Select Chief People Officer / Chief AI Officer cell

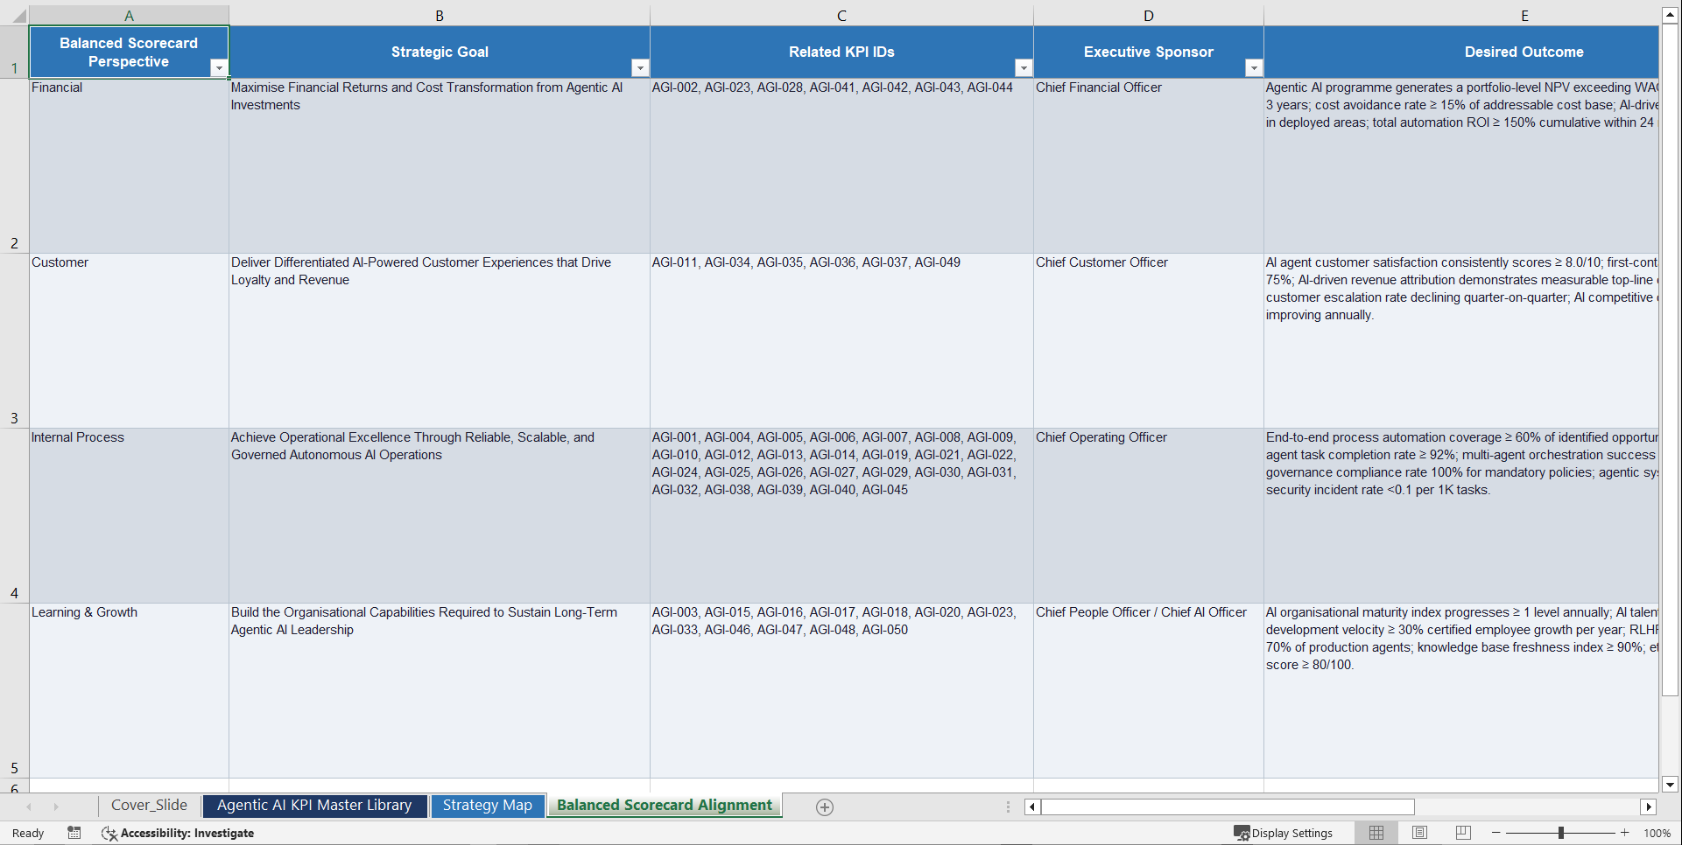pos(1149,691)
